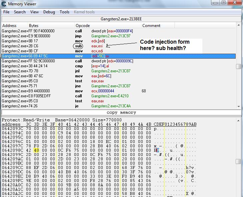243x197 pixels.
Task: Click the Opcode column header
Action: 83,26
